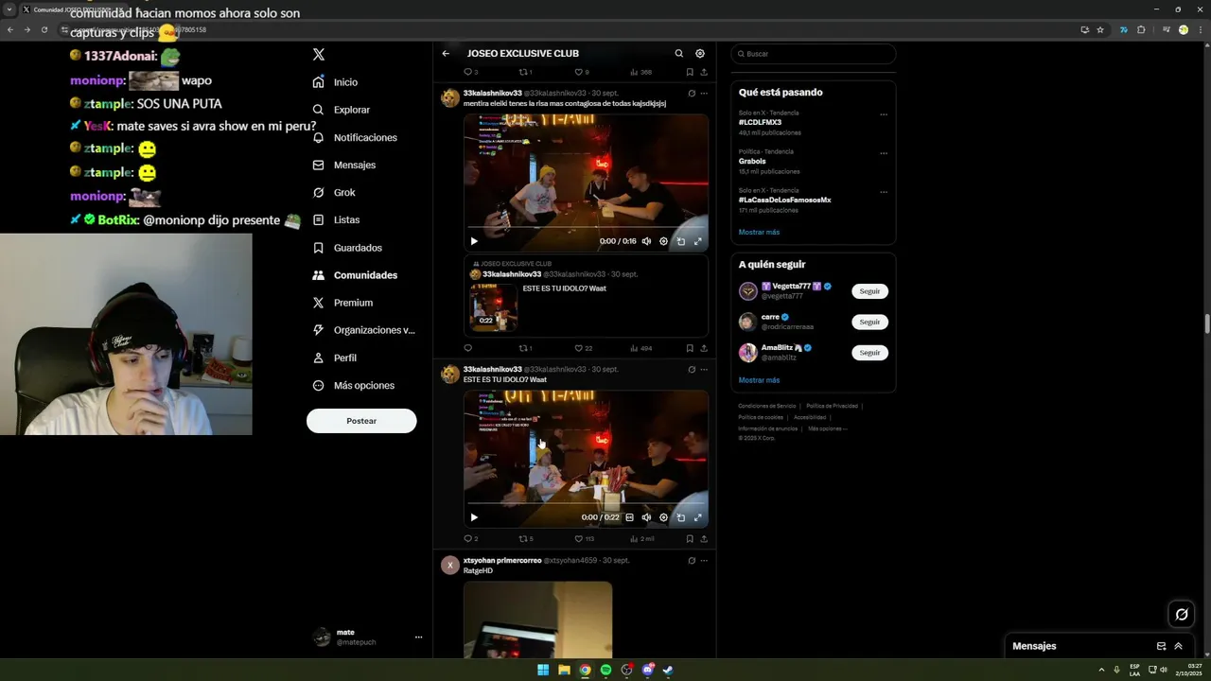Mute the 0:16 video
The image size is (1211, 681).
[646, 241]
